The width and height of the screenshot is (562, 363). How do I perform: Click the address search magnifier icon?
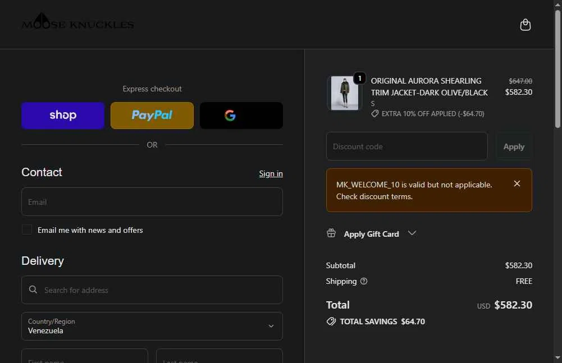pos(33,290)
